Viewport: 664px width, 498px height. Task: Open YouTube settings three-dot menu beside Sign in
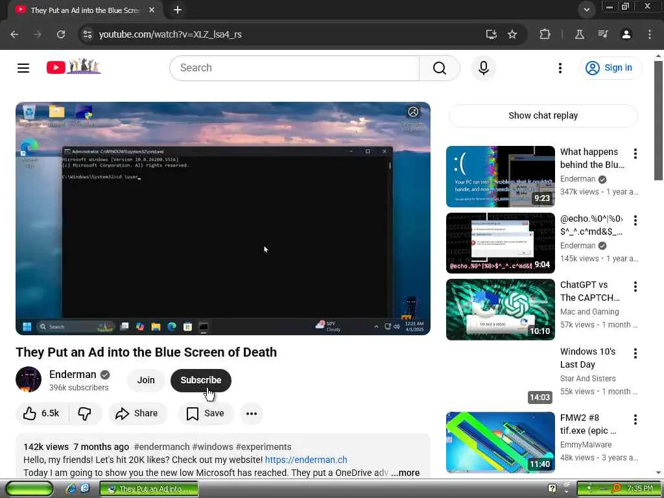tap(560, 67)
